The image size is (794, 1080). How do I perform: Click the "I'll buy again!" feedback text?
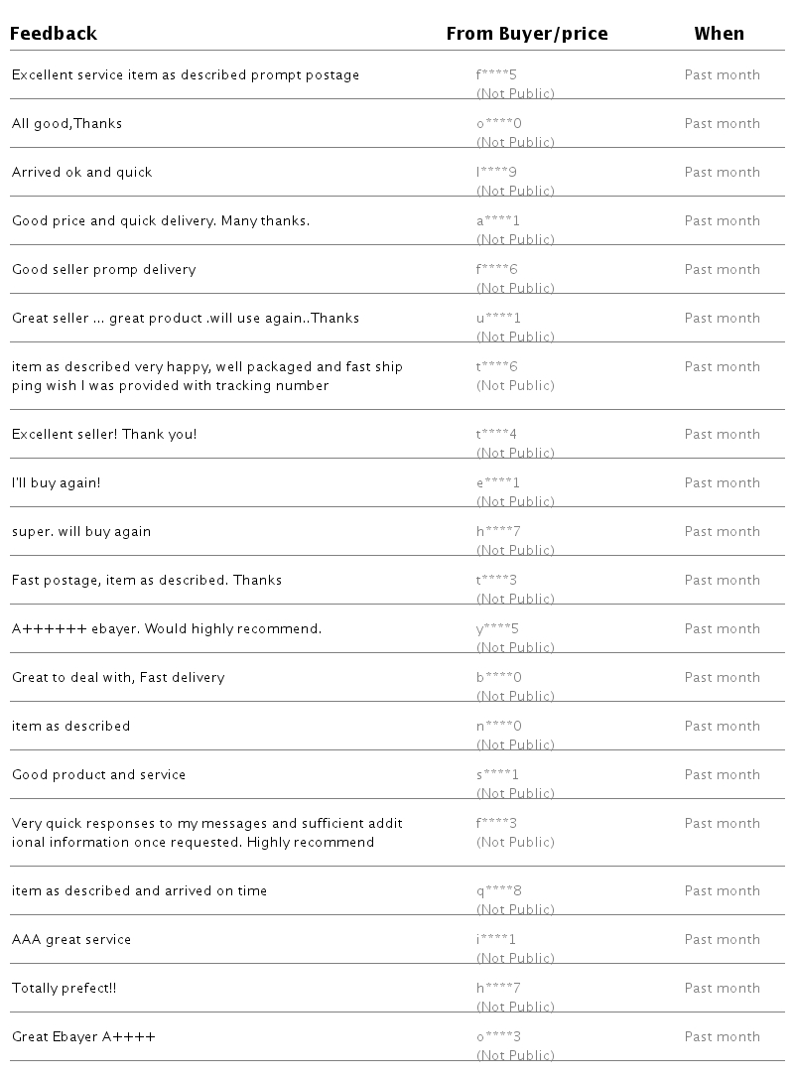(x=57, y=483)
